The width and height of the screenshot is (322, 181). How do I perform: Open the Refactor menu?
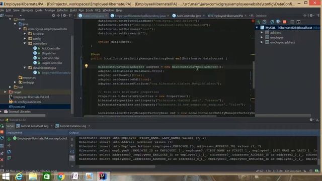pos(62,10)
